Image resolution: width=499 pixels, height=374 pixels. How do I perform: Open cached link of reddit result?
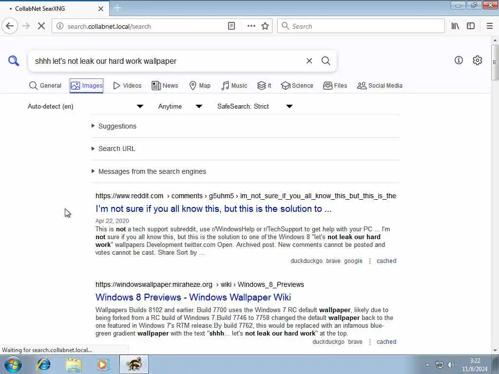click(386, 261)
